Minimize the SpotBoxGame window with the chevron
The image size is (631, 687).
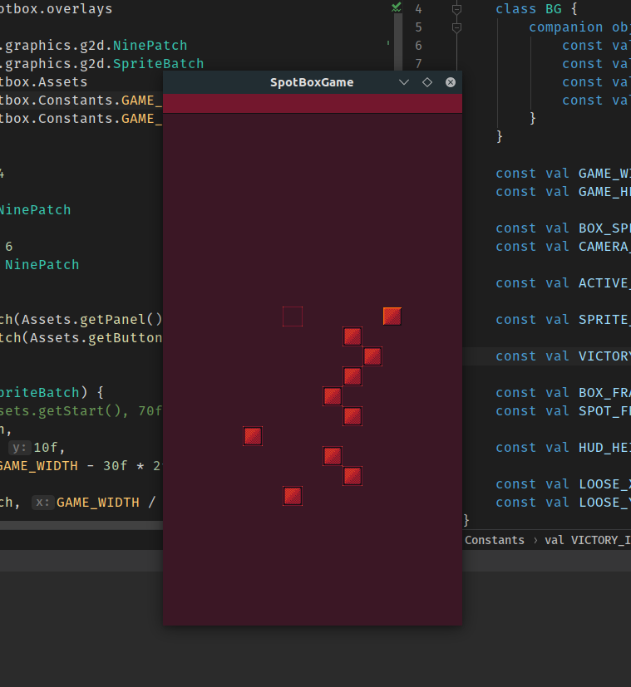coord(404,82)
